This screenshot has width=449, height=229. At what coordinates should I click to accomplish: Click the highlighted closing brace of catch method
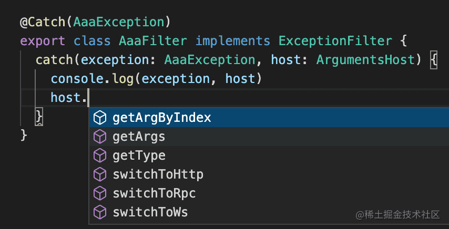tap(39, 116)
